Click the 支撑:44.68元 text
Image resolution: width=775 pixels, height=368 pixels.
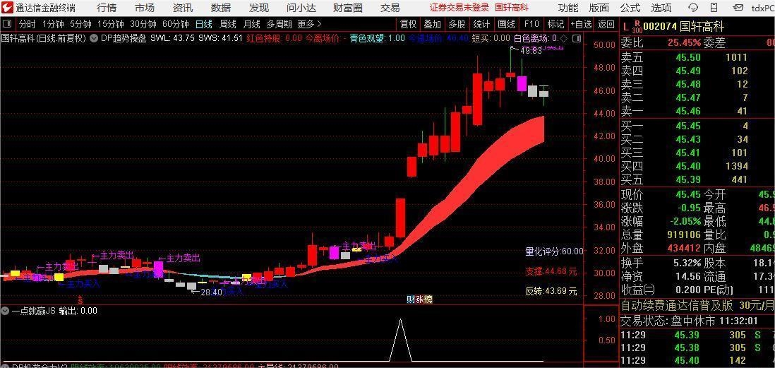[551, 271]
